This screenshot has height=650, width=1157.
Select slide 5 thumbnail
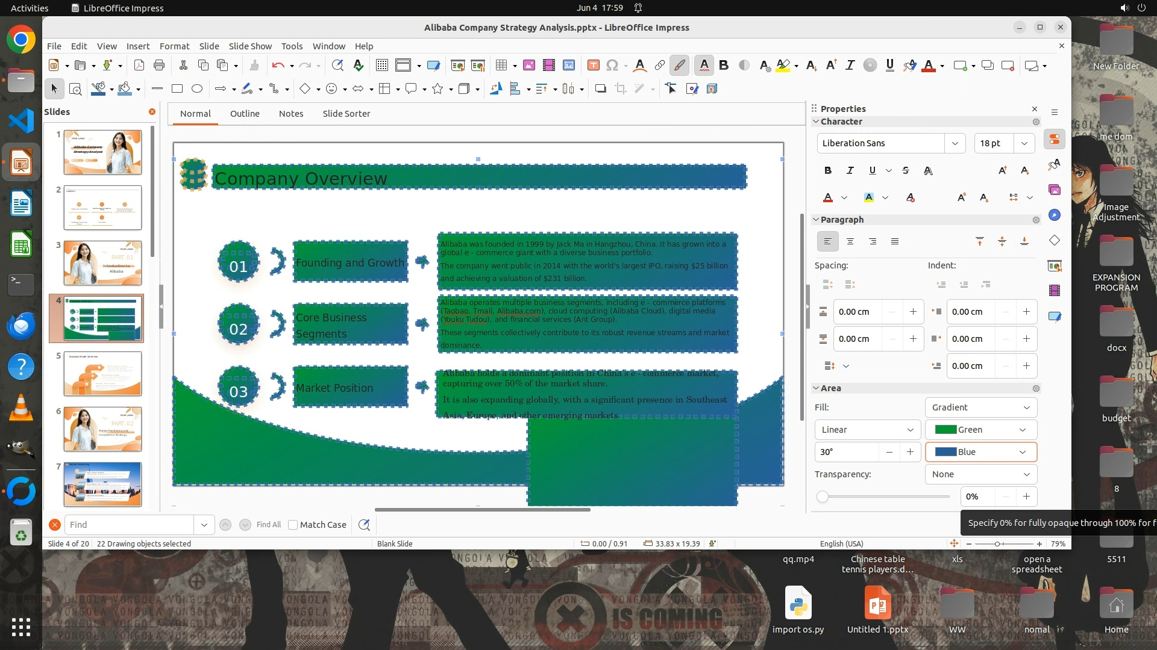[102, 374]
